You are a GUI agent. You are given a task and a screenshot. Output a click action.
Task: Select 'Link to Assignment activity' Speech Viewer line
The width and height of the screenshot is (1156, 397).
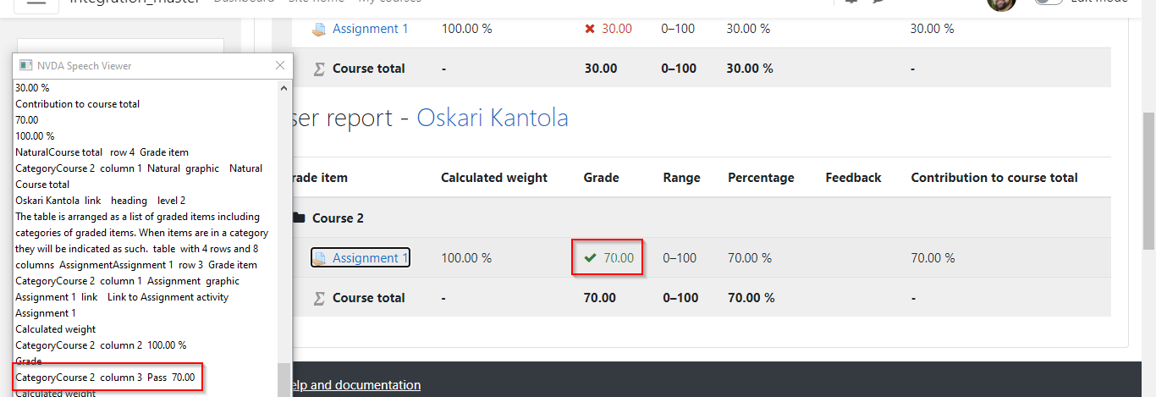[122, 297]
